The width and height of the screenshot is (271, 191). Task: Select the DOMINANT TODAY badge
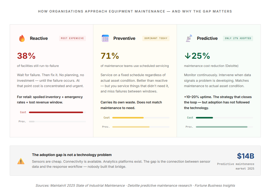(156, 38)
